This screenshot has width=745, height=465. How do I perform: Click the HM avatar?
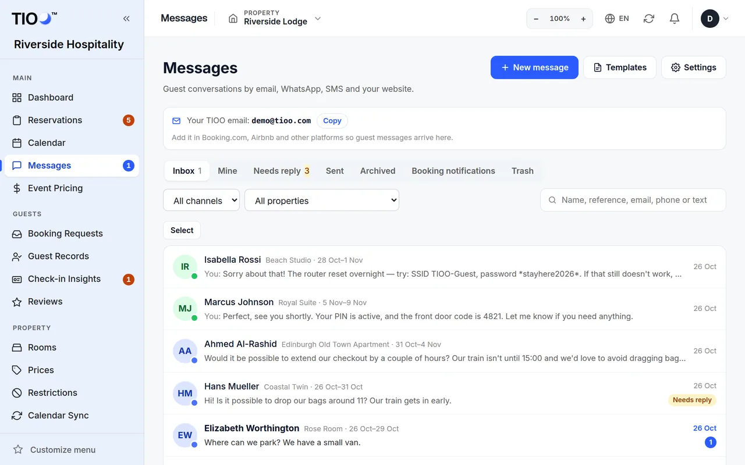point(185,394)
